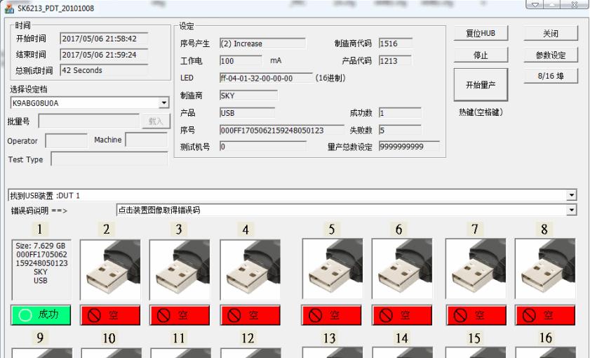Click the USB drive image for port 8
Viewport: 590px width, 358px height.
pos(546,270)
